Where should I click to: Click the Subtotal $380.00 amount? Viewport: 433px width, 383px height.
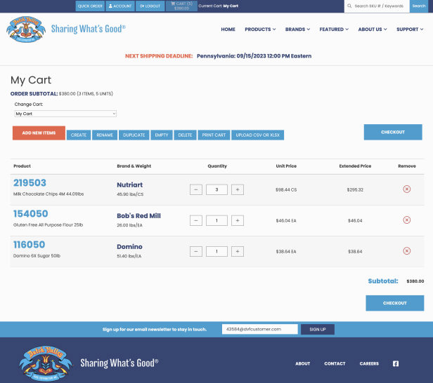click(x=415, y=281)
